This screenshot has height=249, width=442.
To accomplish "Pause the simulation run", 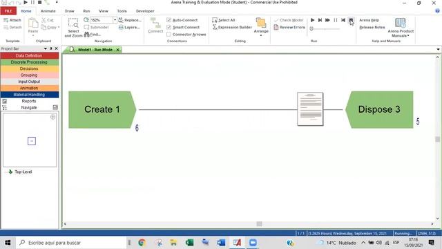I will pyautogui.click(x=336, y=20).
